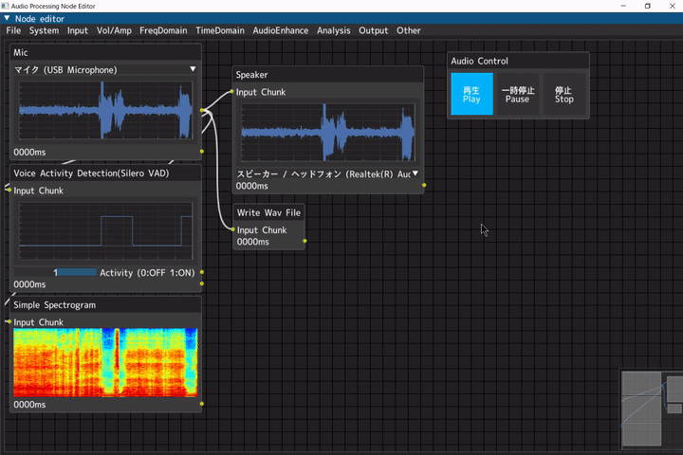Open the File menu
The height and width of the screenshot is (455, 683).
[x=13, y=30]
